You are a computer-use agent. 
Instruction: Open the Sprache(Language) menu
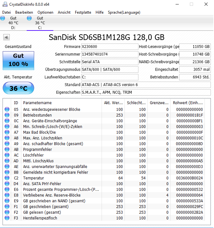click(124, 12)
